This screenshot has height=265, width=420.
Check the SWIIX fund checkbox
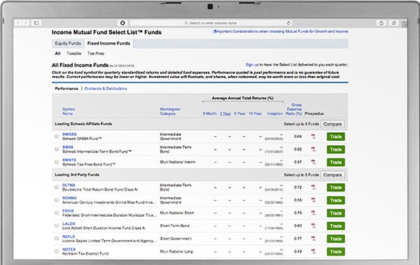click(56, 149)
